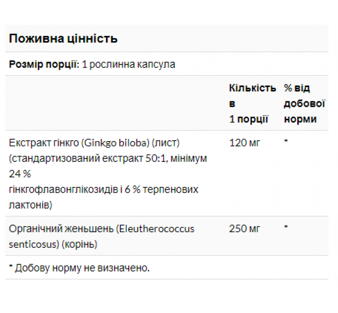The width and height of the screenshot is (338, 313).
Task: Click the asterisk in the ginkgo row
Action: coord(286,141)
